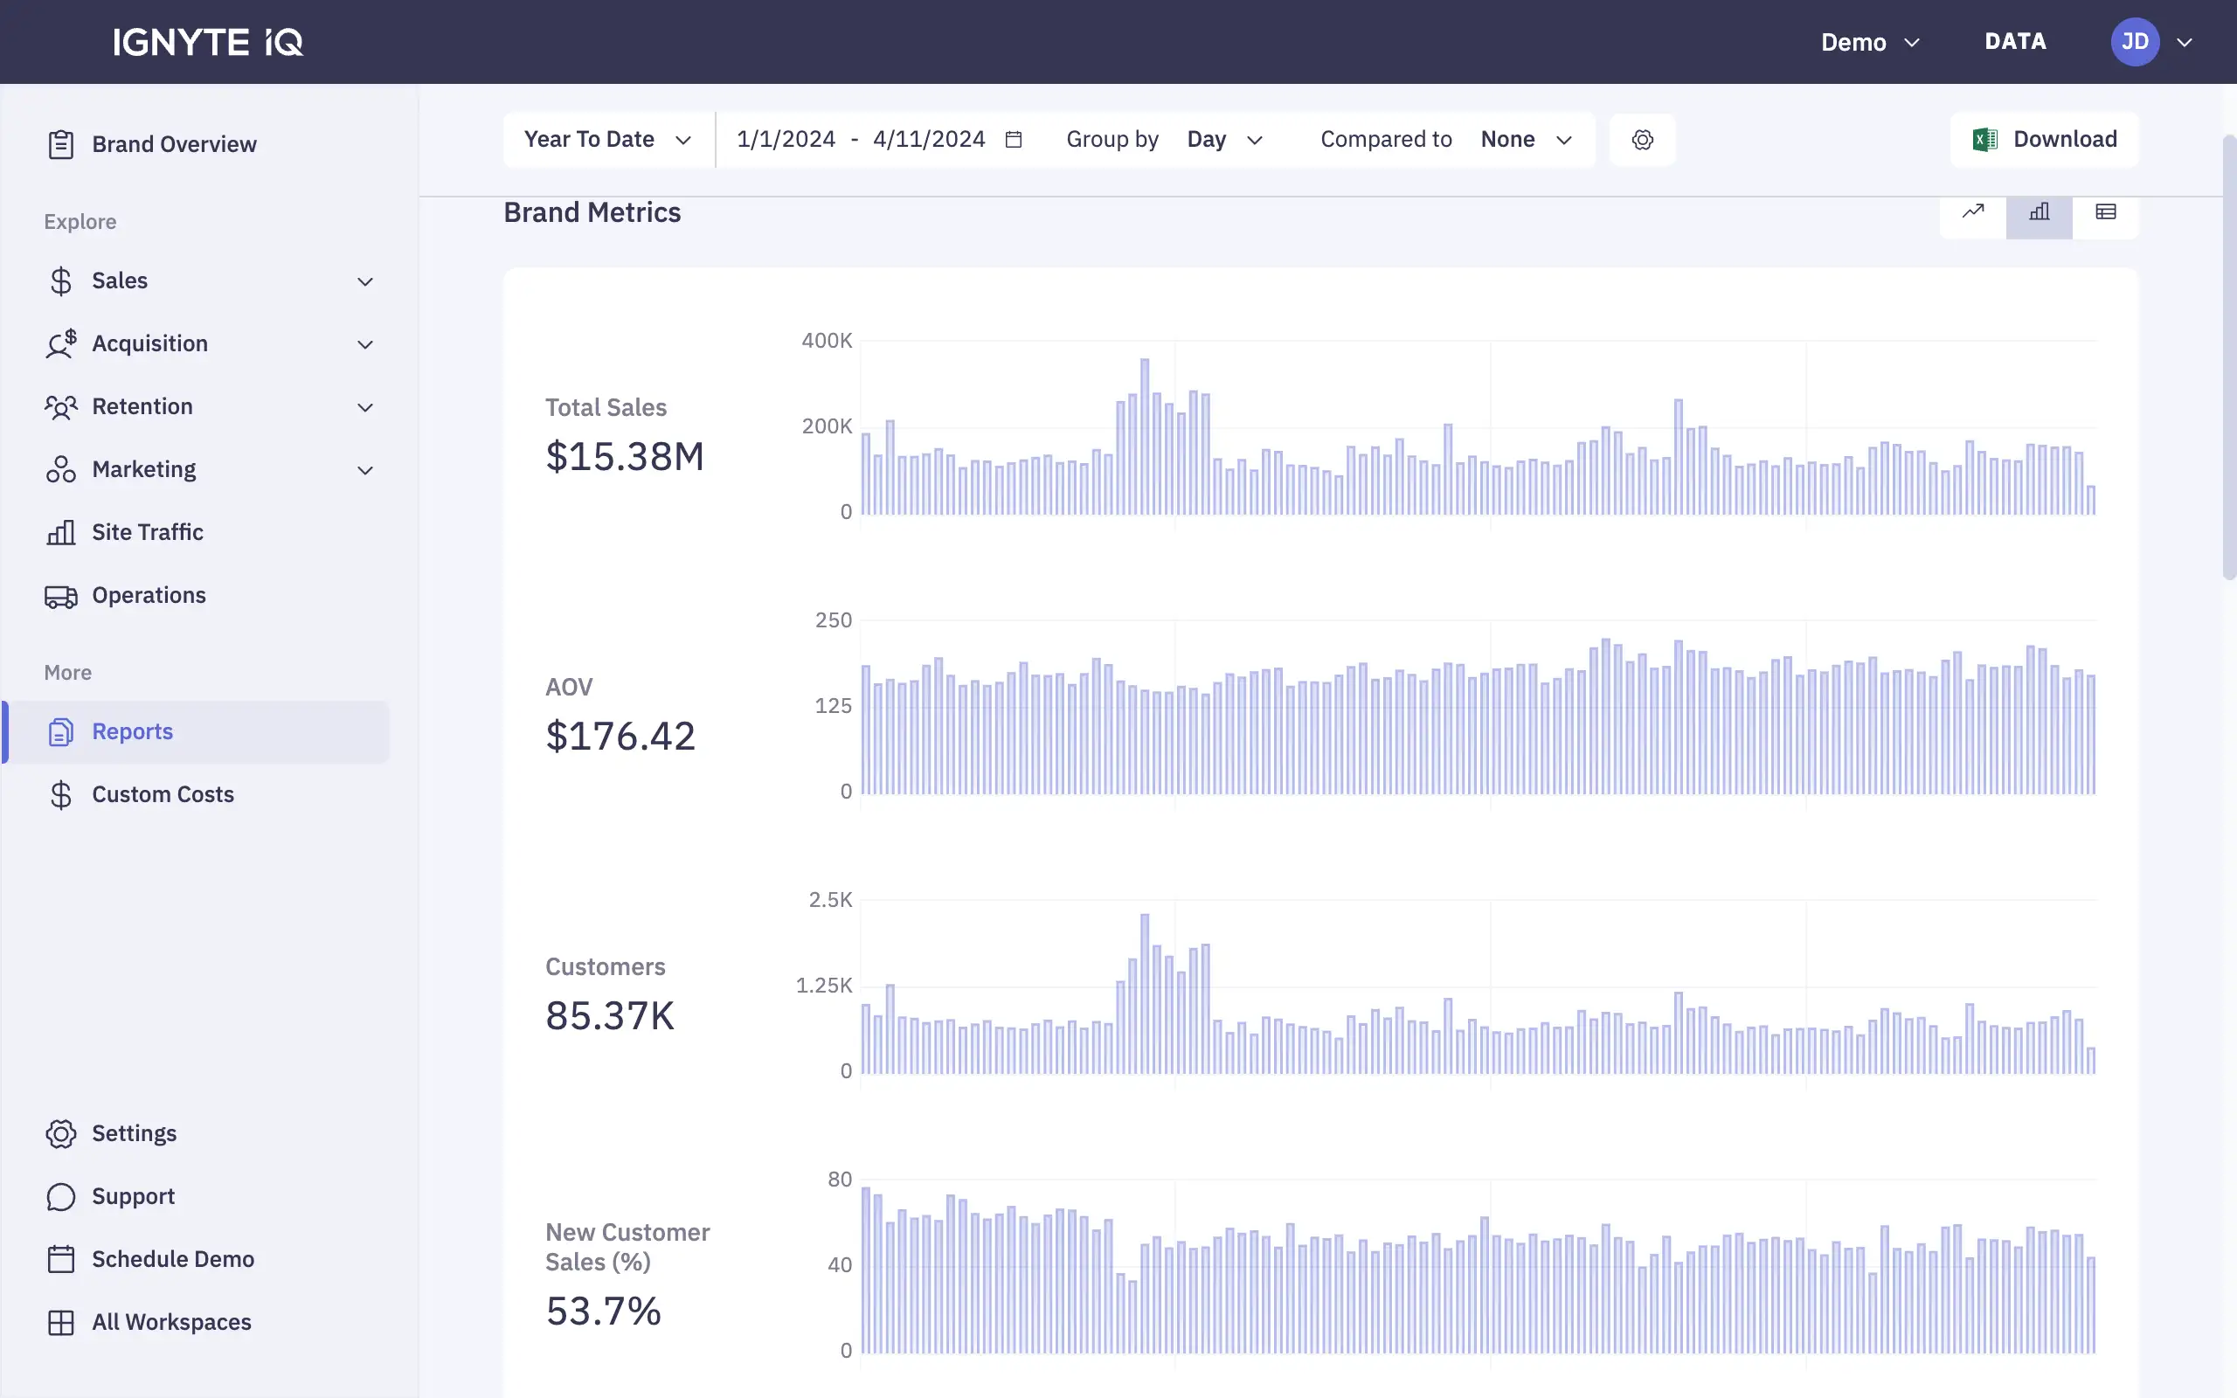Click the Marketing menu label
The height and width of the screenshot is (1398, 2237).
[144, 469]
